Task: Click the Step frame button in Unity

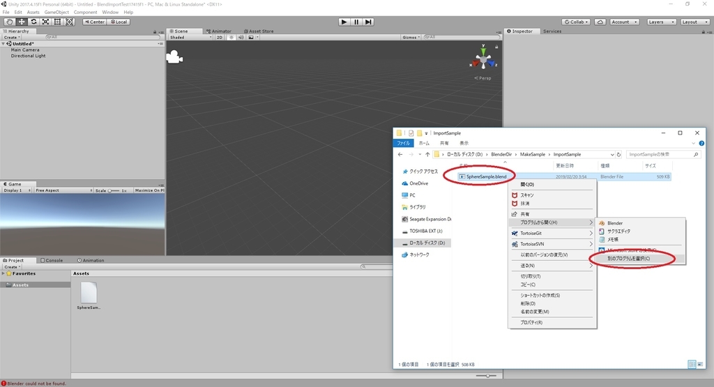Action: pyautogui.click(x=368, y=22)
